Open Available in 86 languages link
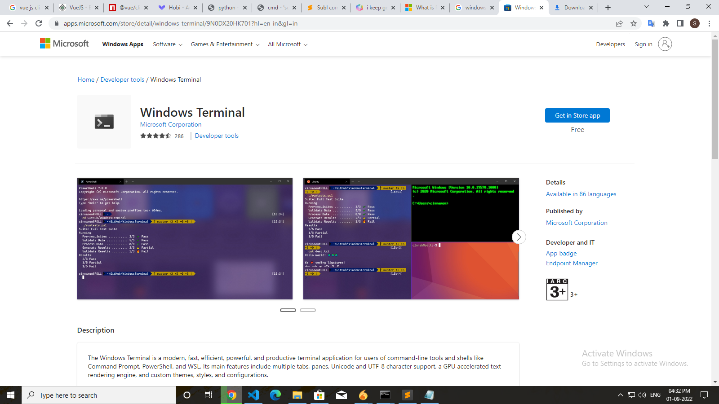 click(581, 194)
